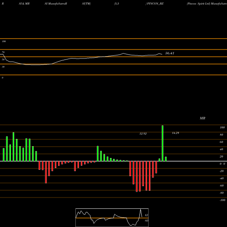Click the RSI axis label 30
Image resolution: width=227 pixels, height=227 pixels.
[x=3, y=67]
